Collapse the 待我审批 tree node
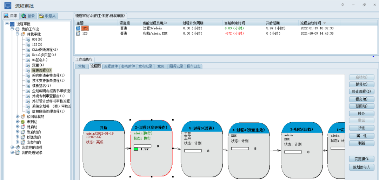Screen dimensions: 379x180 click(x=17, y=34)
